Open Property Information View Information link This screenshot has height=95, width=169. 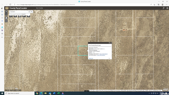click(103, 54)
